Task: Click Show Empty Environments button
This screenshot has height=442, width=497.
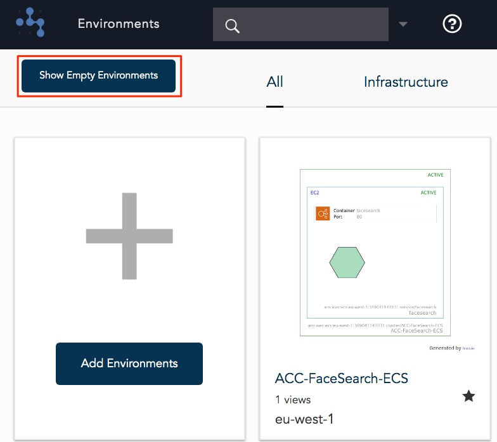Action: click(x=99, y=76)
